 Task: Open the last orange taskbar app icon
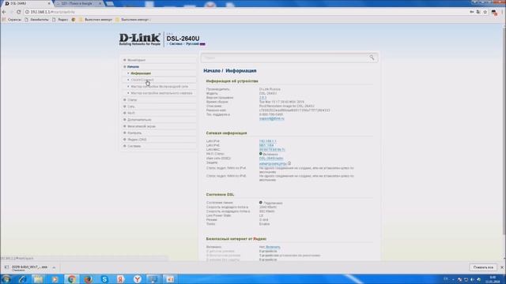(170, 278)
